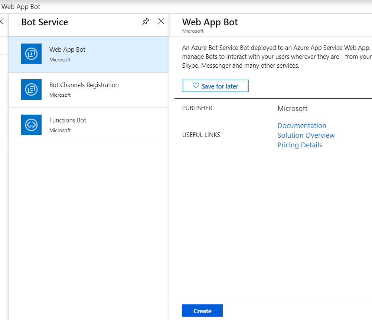Pin the Bot Service blade

point(146,22)
